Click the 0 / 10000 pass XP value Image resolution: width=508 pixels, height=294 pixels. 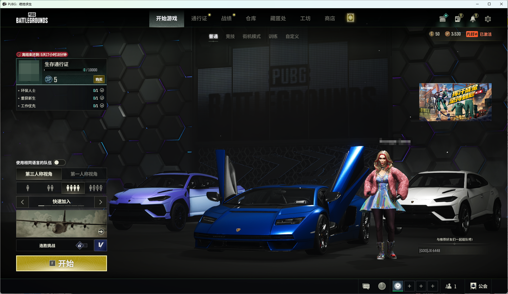pos(90,70)
